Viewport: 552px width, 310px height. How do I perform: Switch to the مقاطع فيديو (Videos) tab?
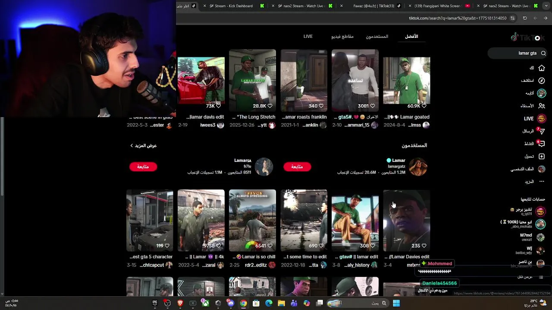[342, 37]
